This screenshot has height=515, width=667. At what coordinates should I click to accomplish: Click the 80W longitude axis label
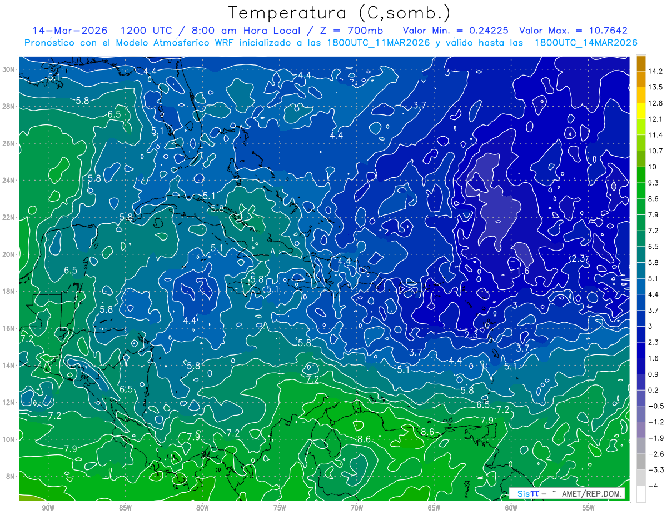pos(202,507)
